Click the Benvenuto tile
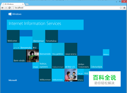Viewport: 127px width, 93px height. [26, 43]
